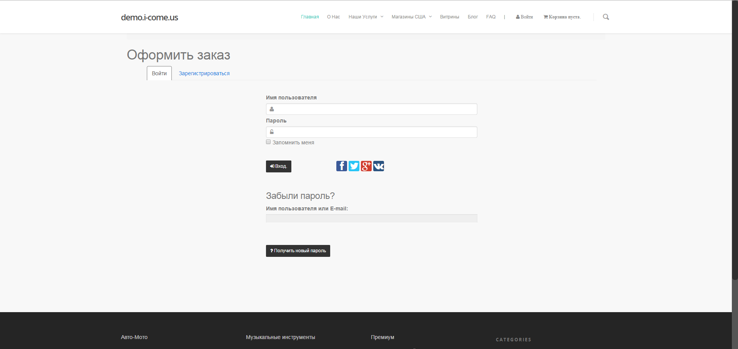Sign in with the Twitter icon

point(354,166)
